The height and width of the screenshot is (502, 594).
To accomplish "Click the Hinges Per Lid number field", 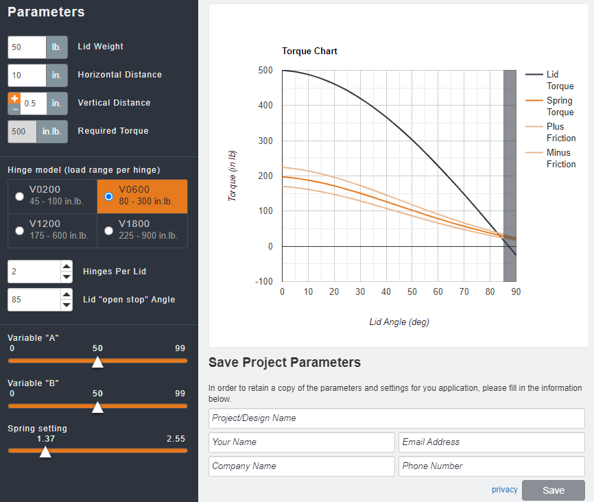I will (x=34, y=272).
